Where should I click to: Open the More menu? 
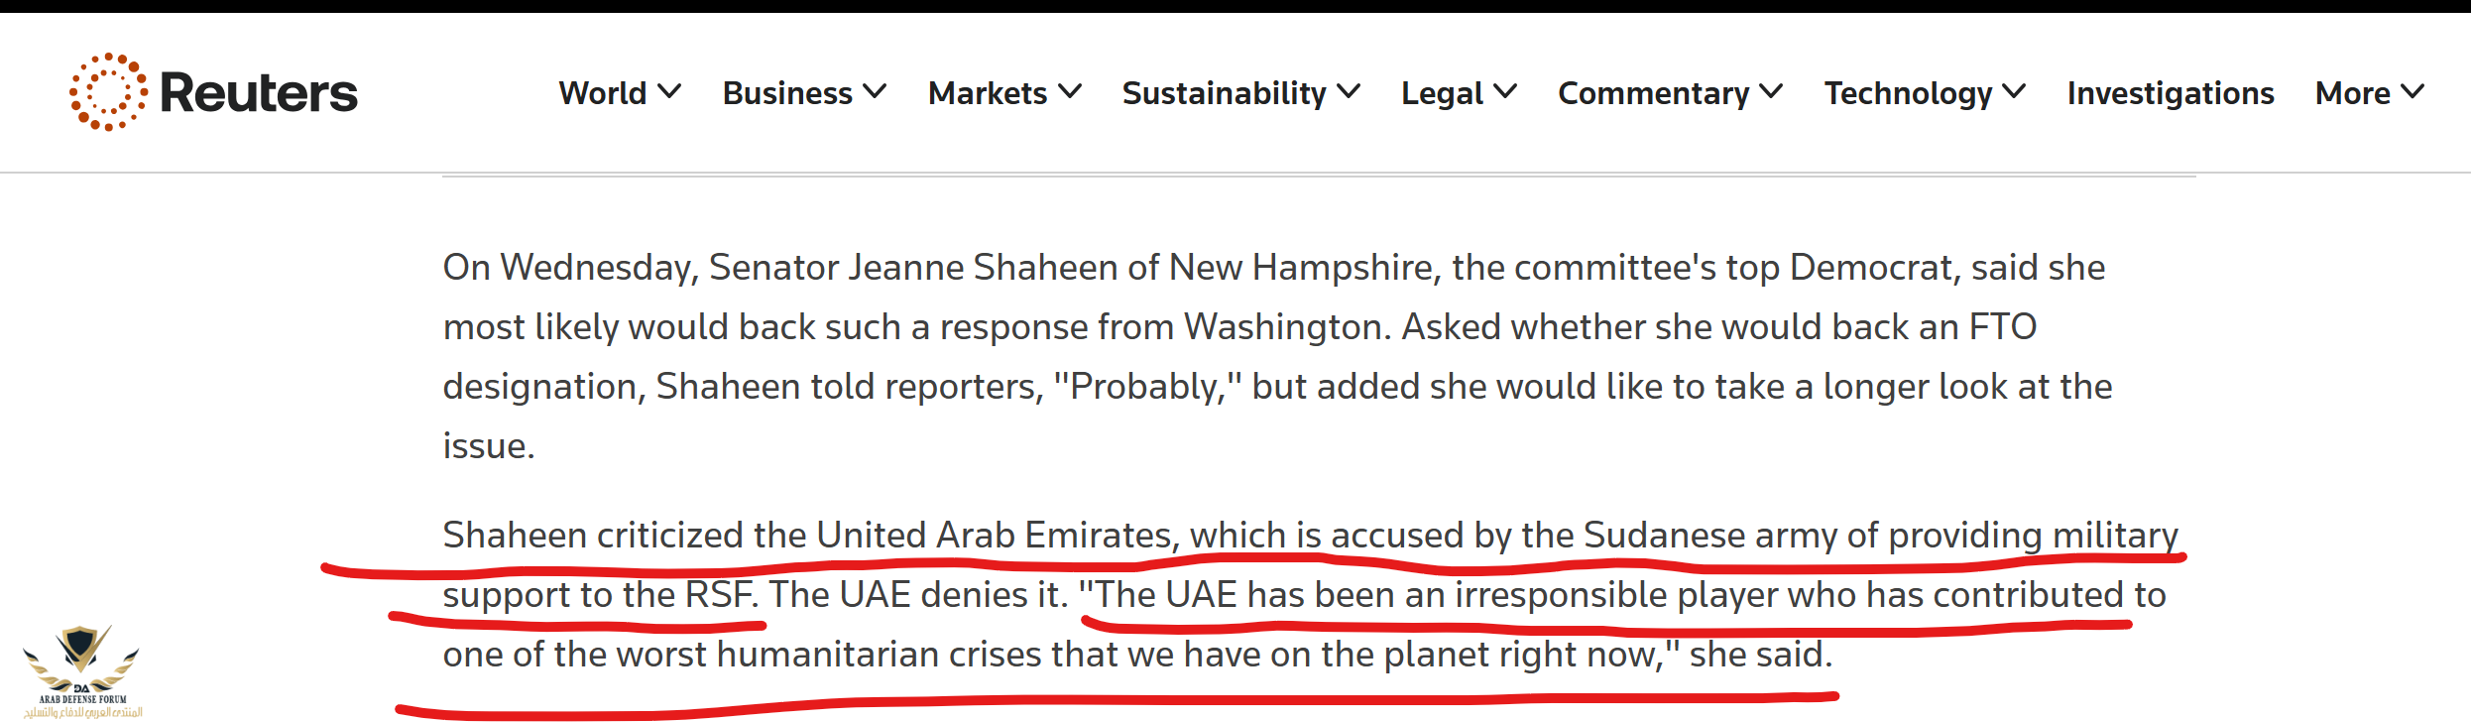[2352, 93]
